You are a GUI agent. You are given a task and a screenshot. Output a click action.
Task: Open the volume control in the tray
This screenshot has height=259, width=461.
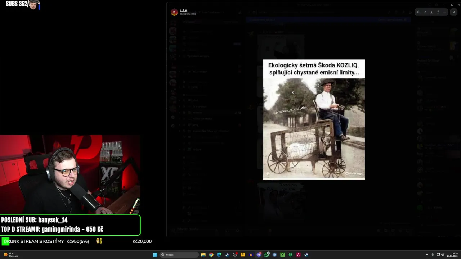click(x=443, y=255)
